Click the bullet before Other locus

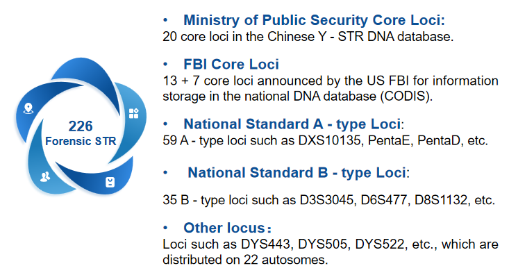(x=165, y=228)
